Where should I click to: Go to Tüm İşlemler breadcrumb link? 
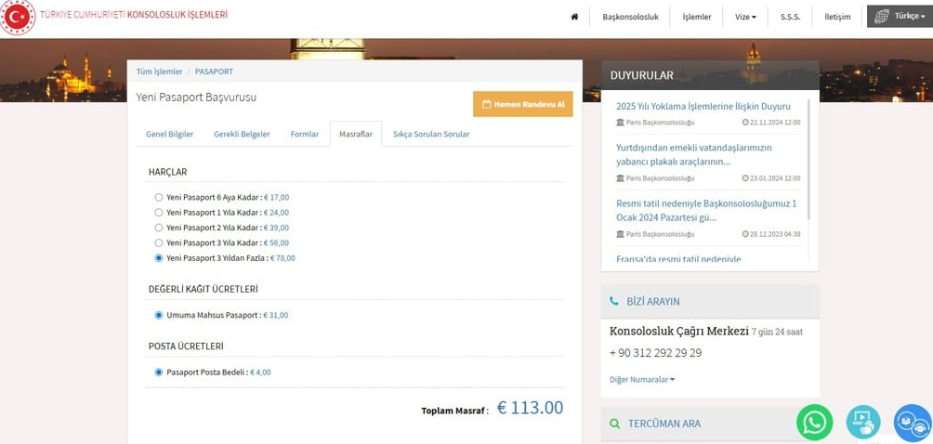click(x=159, y=72)
